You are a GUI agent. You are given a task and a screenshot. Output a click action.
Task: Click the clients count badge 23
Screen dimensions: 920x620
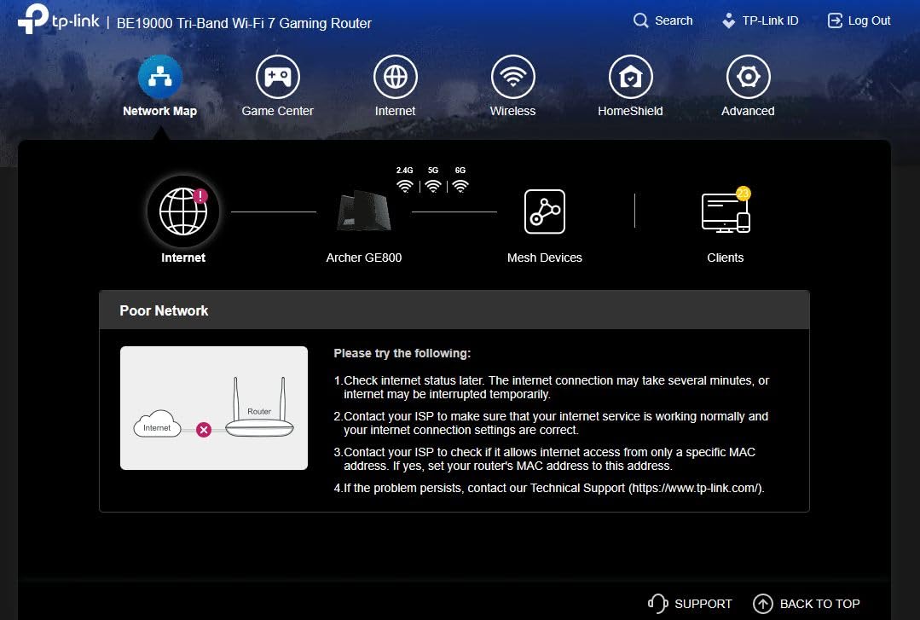click(x=744, y=193)
